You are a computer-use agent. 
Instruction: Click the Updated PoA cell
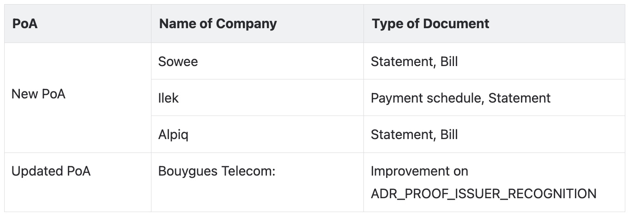point(78,182)
